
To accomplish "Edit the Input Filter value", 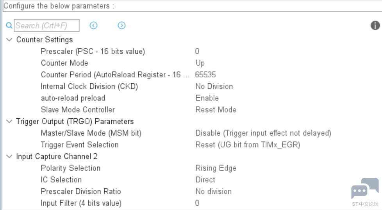I will (197, 203).
